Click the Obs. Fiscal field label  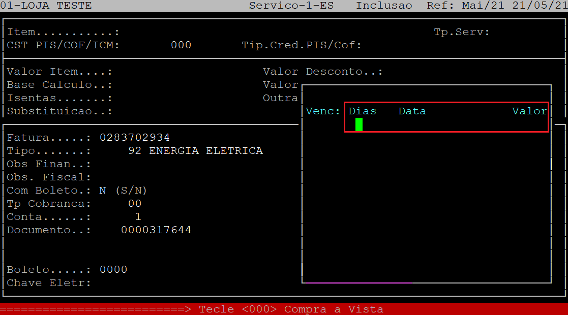point(49,177)
